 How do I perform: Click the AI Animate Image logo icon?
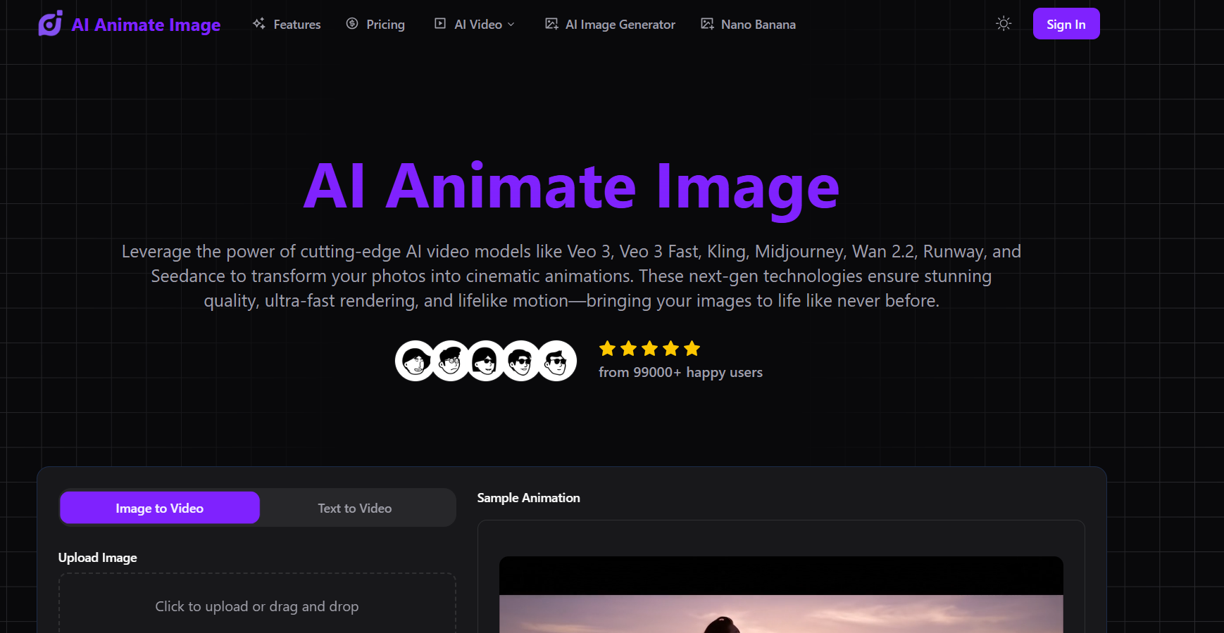pos(50,23)
